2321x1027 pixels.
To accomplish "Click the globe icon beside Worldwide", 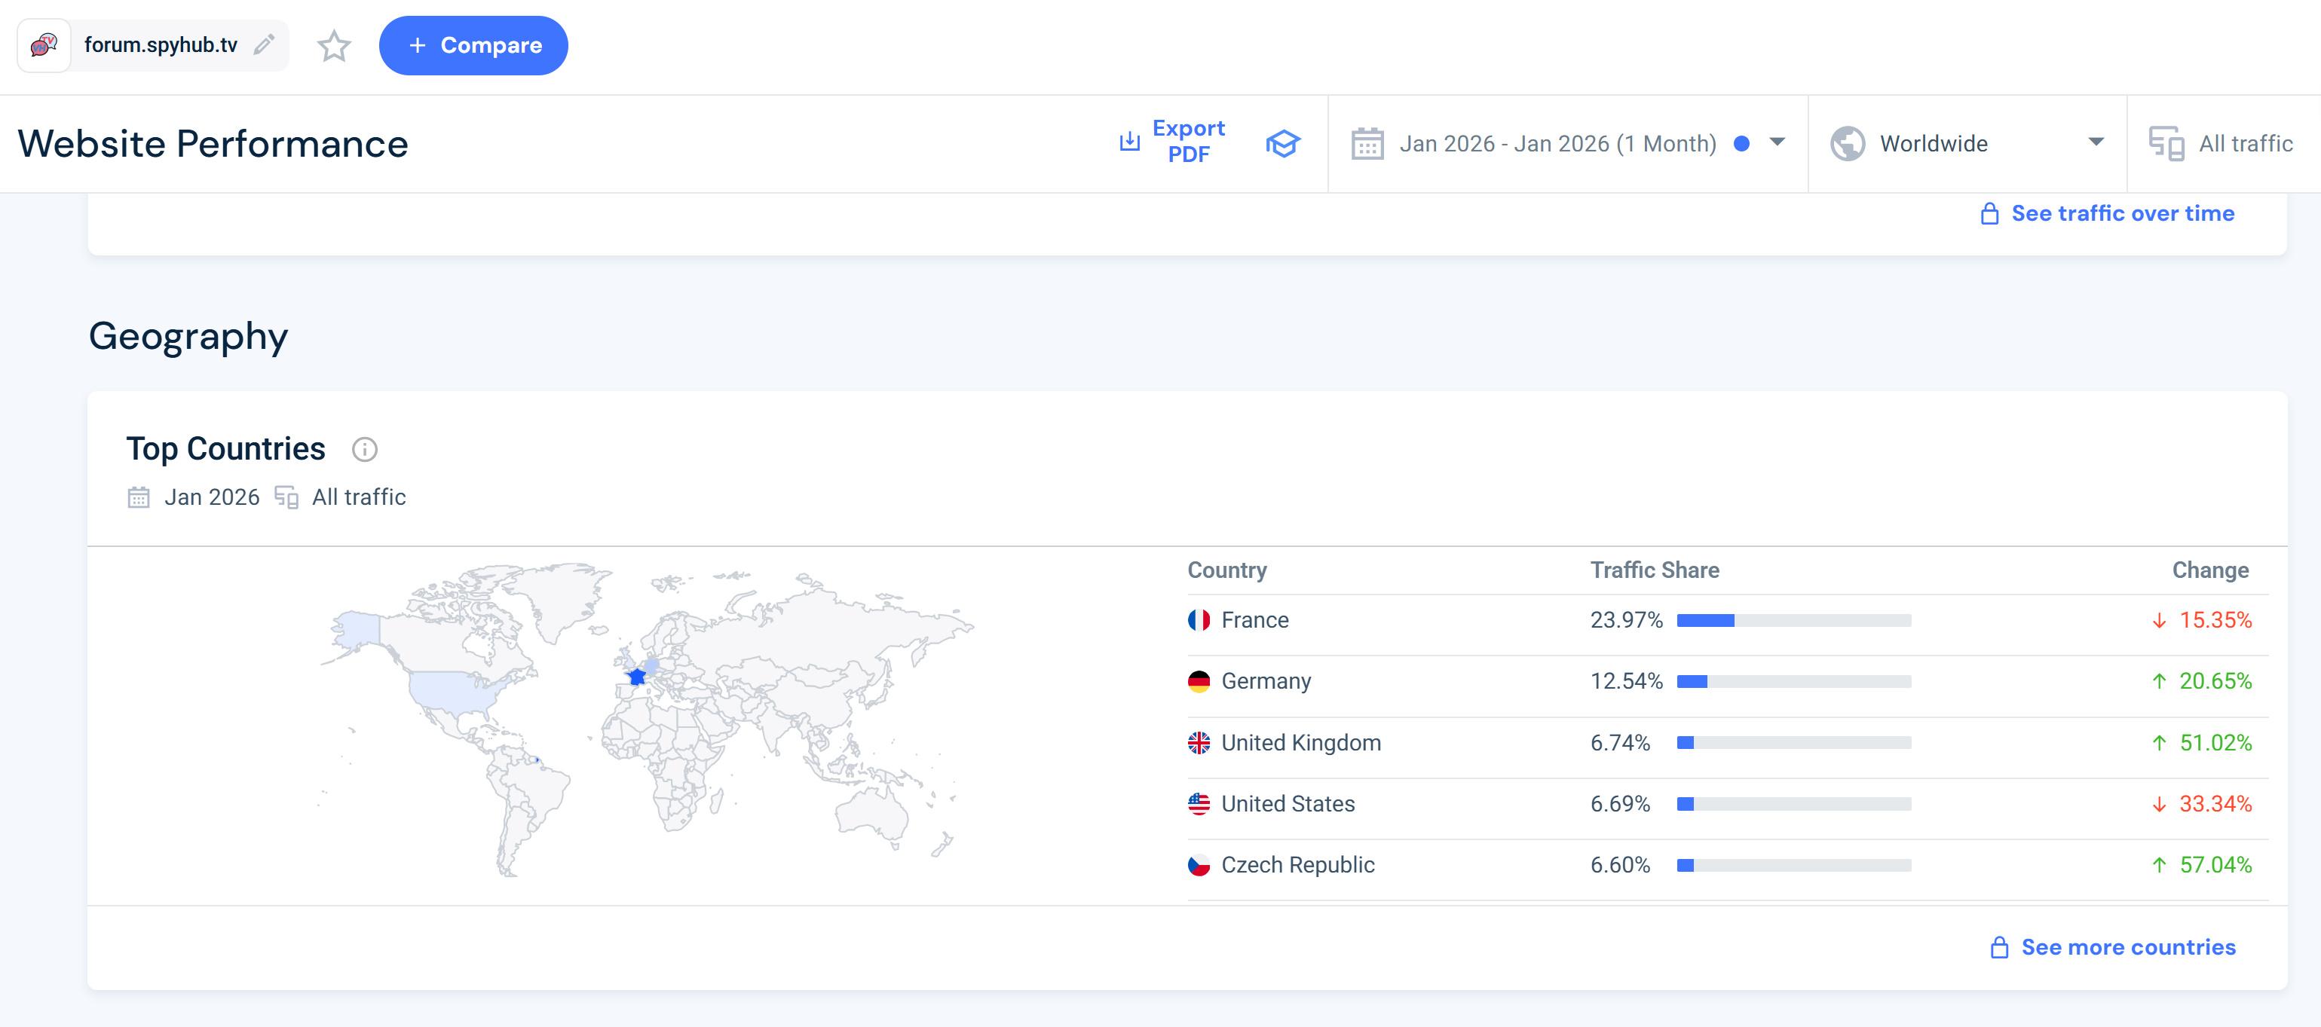I will click(x=1847, y=144).
